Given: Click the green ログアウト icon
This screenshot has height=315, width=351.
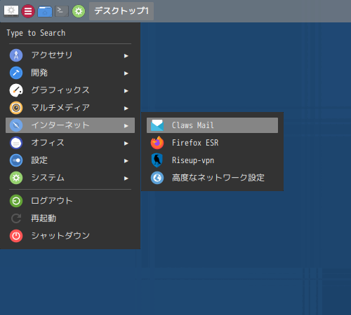Looking at the screenshot, I should pyautogui.click(x=16, y=201).
